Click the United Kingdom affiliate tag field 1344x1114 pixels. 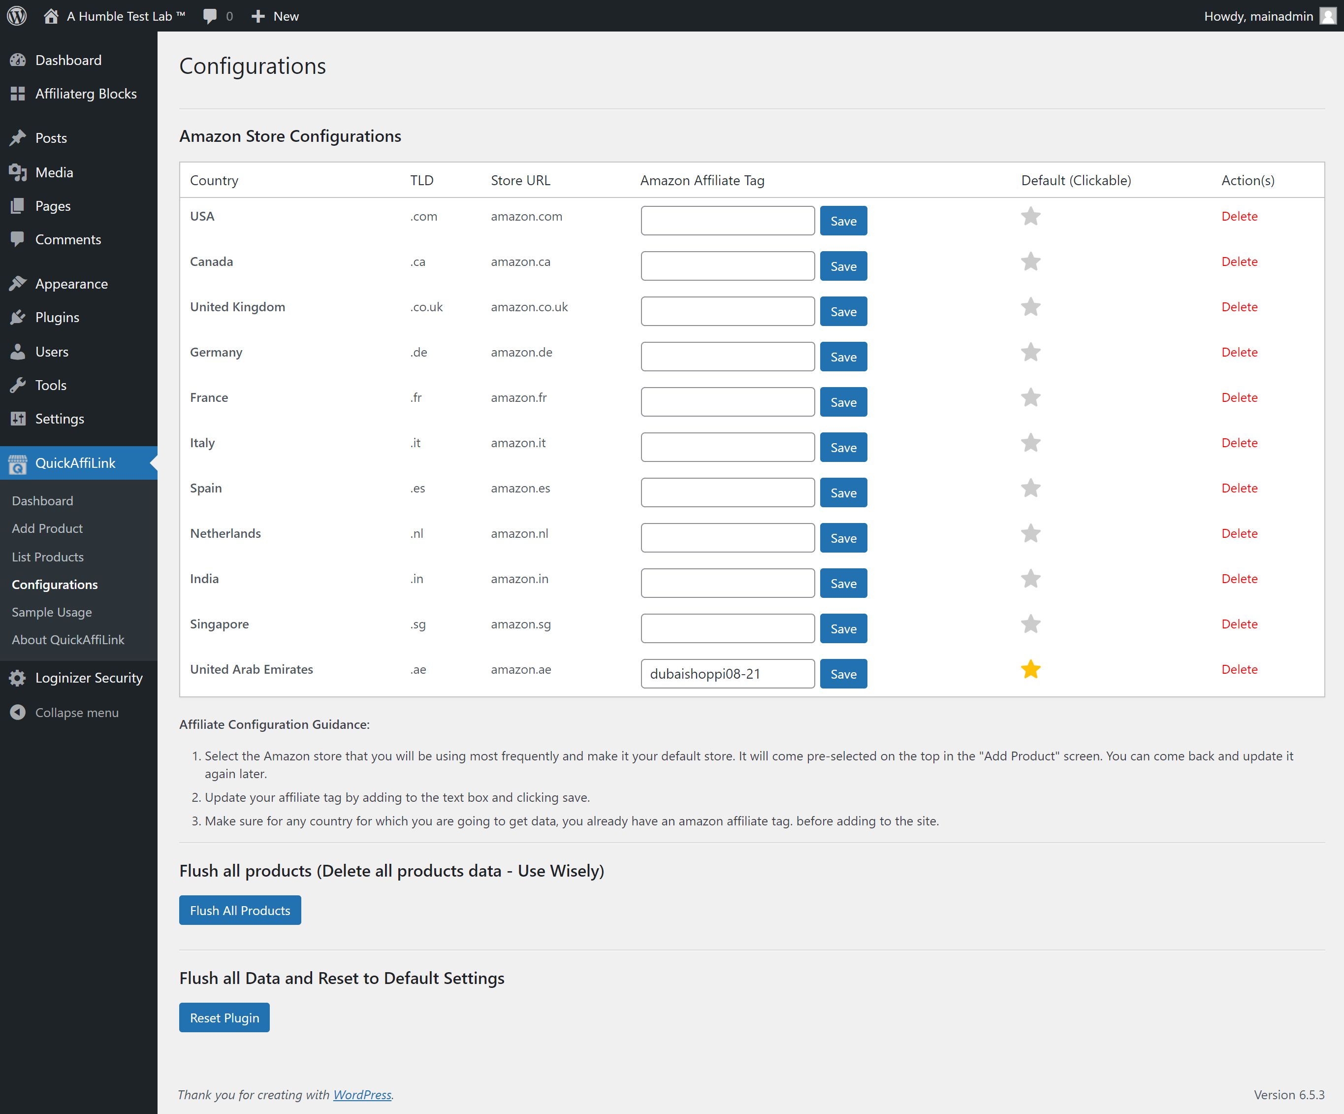pyautogui.click(x=728, y=311)
